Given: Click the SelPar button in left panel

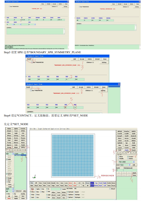Looking at the screenshot, I should click(23, 148).
